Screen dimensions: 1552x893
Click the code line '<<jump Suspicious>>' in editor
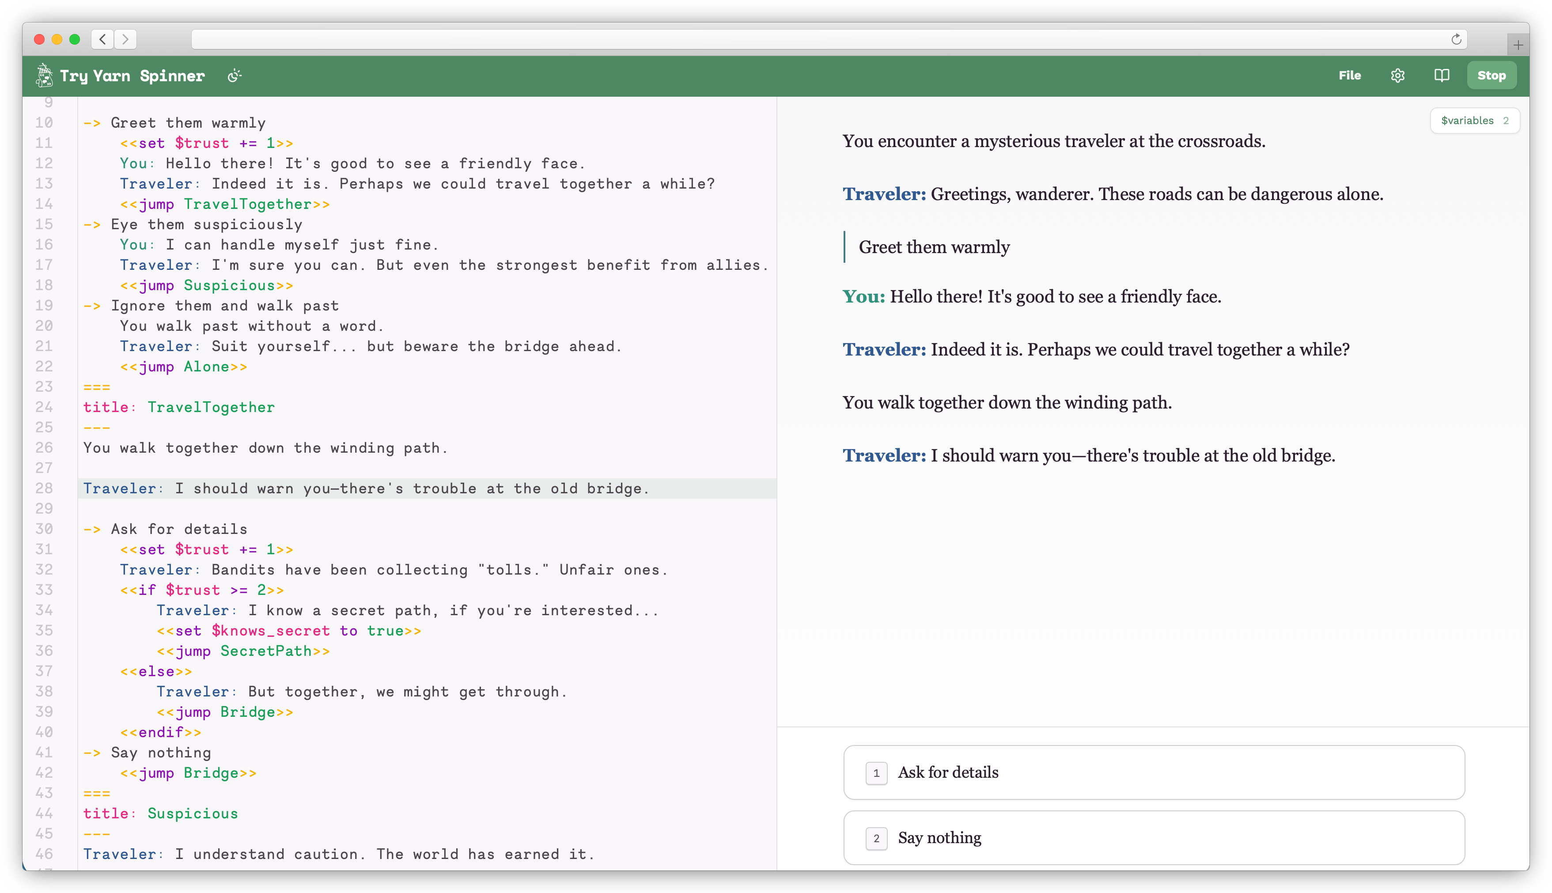[x=207, y=285]
